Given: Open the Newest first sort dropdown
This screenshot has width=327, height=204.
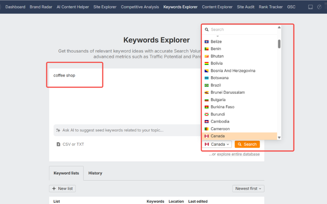Looking at the screenshot, I should pos(248,188).
